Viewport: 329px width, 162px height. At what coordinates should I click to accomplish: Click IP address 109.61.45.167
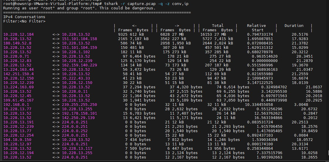coord(18,101)
